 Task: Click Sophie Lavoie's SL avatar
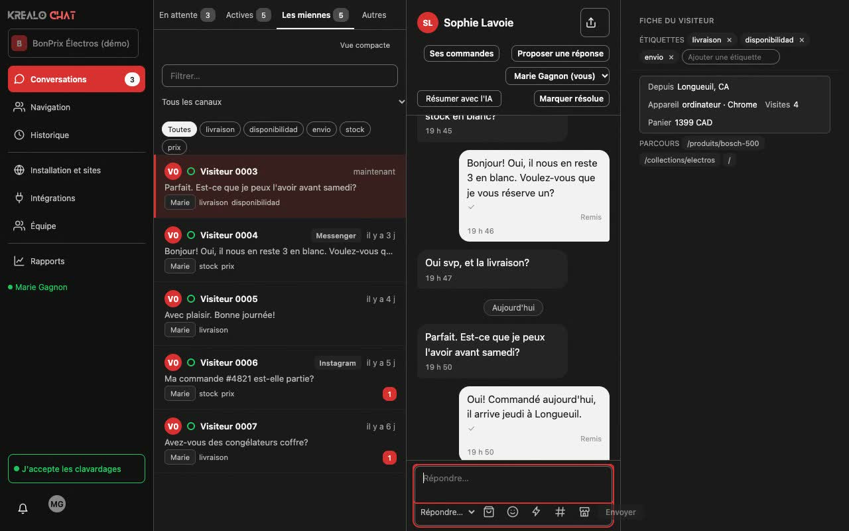coord(428,23)
